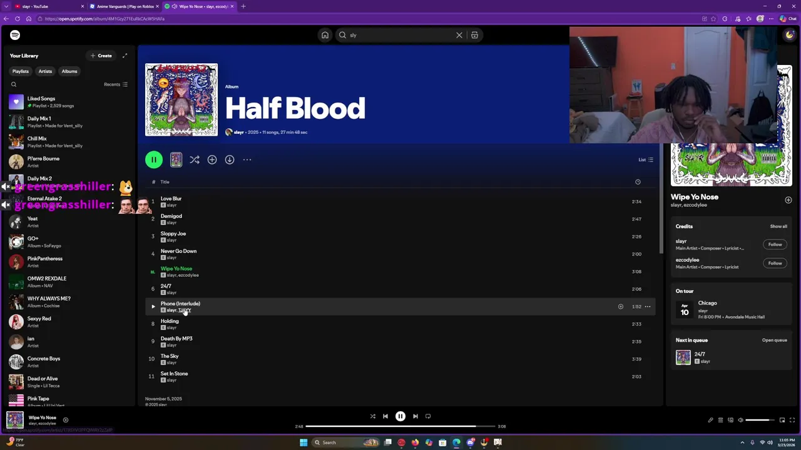801x450 pixels.
Task: Open Pi'erre Bourne artist in library
Action: click(x=69, y=162)
